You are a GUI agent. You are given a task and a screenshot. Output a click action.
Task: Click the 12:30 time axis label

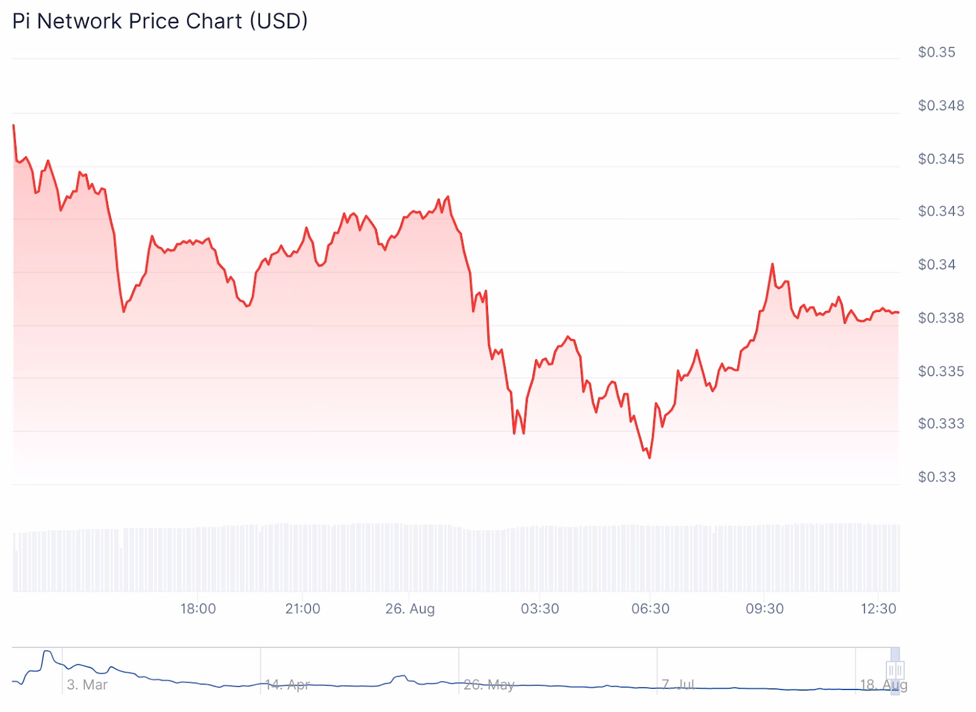coord(878,608)
